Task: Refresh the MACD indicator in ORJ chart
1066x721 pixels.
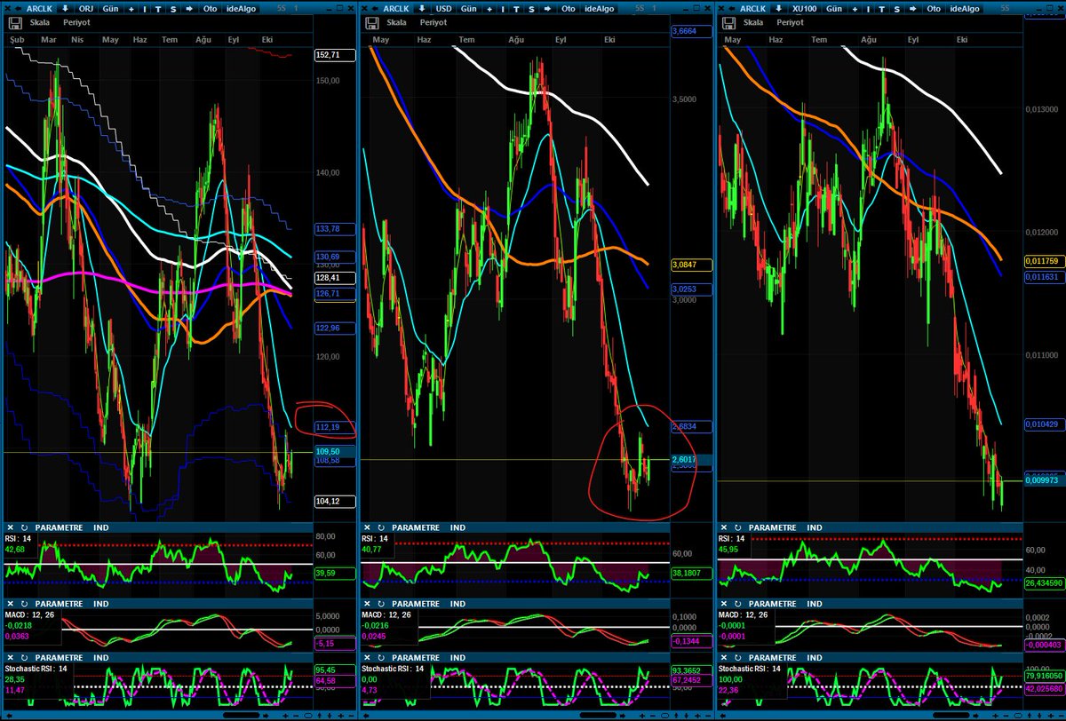Action: tap(22, 603)
